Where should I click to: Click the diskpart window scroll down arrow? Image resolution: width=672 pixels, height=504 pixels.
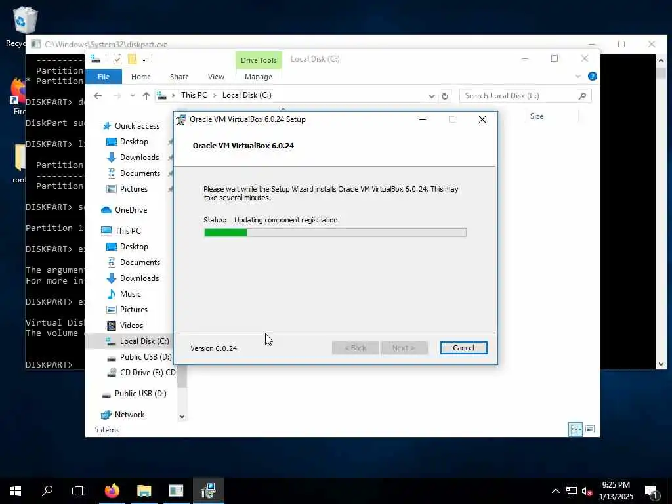661,364
